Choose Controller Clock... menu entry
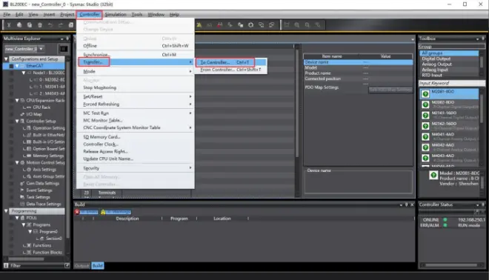 (x=136, y=144)
